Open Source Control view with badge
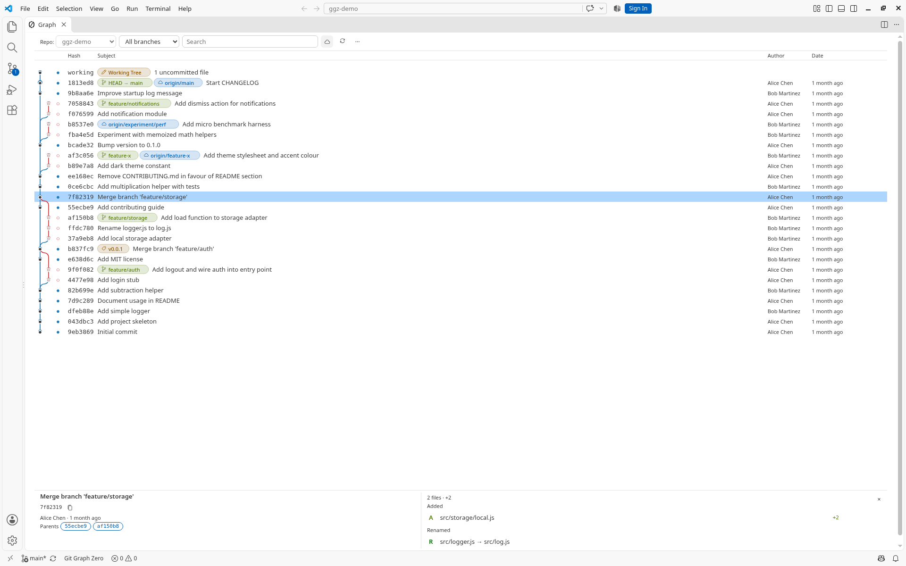The height and width of the screenshot is (566, 906). [x=12, y=68]
